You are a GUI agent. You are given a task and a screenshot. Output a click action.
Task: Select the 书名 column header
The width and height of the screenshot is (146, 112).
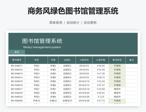(x=36, y=60)
